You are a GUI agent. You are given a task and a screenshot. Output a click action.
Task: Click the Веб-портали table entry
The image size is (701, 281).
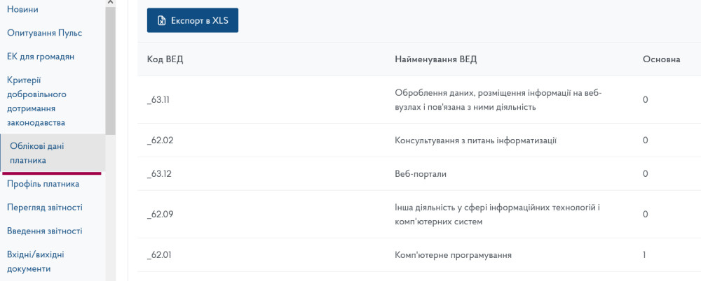421,174
